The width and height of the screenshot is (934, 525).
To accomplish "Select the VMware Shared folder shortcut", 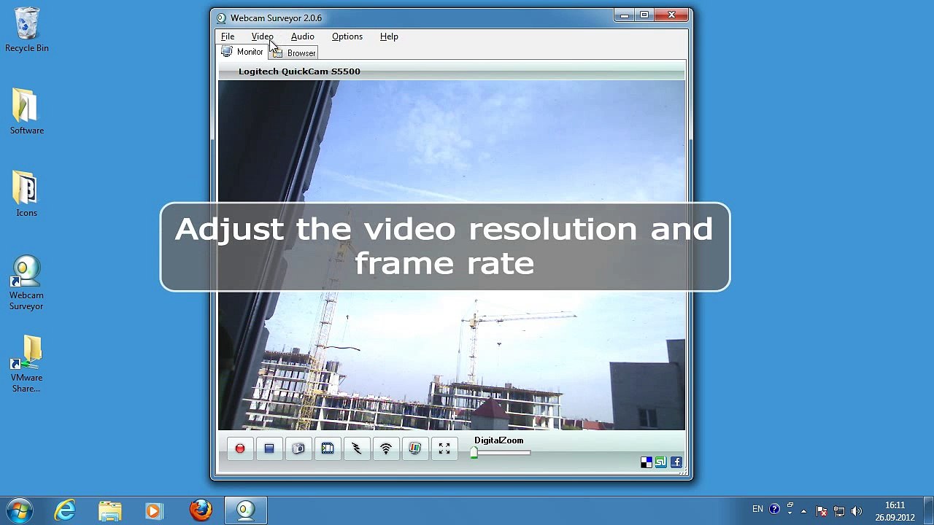I will [x=26, y=365].
